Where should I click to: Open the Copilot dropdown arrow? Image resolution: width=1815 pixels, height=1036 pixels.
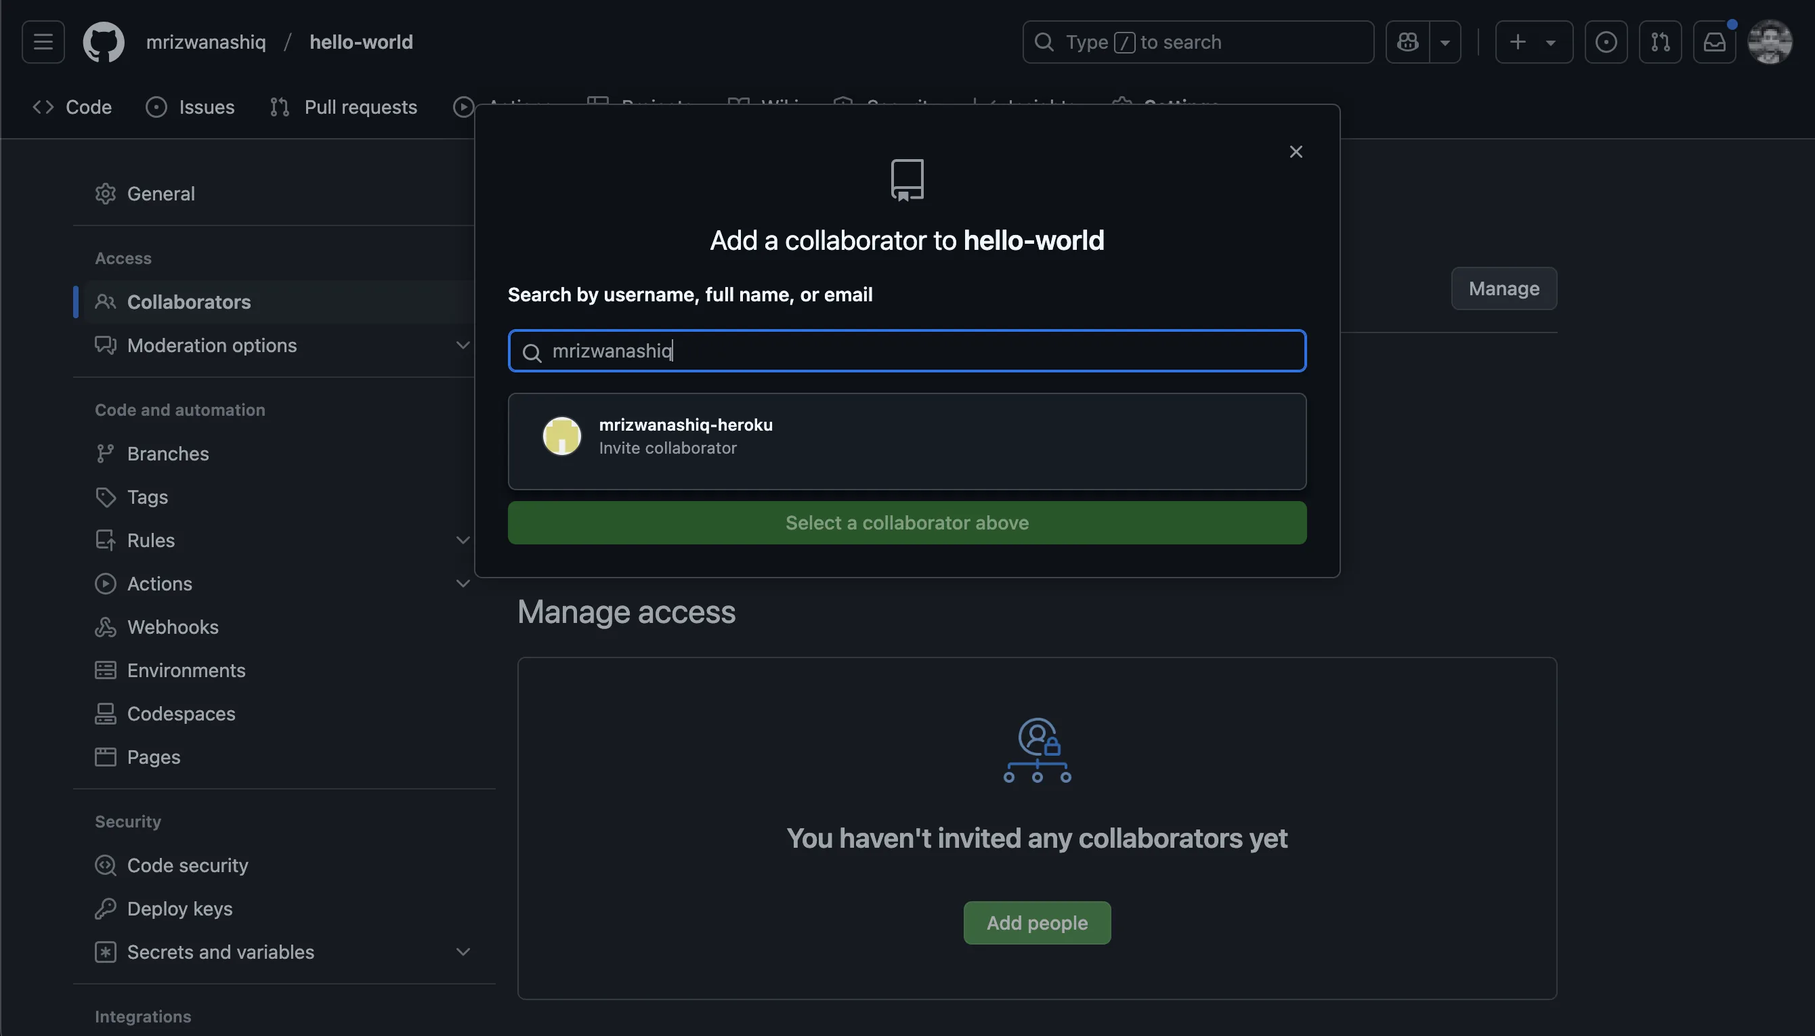tap(1445, 42)
